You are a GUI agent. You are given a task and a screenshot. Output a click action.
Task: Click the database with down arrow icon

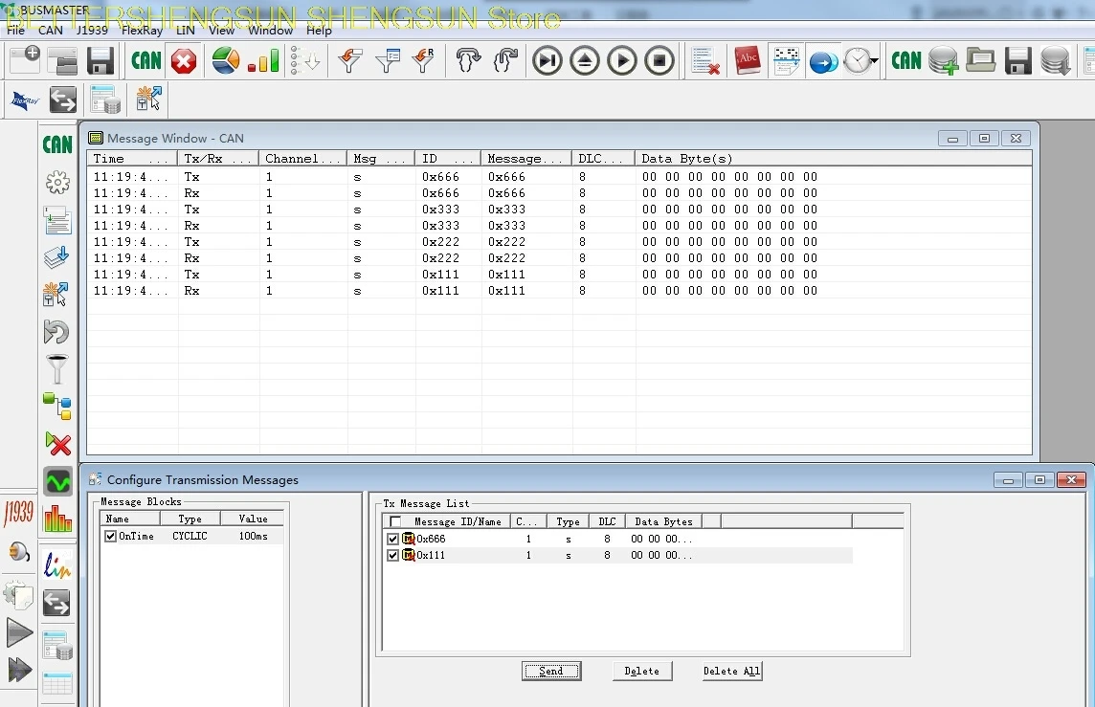pyautogui.click(x=1055, y=60)
